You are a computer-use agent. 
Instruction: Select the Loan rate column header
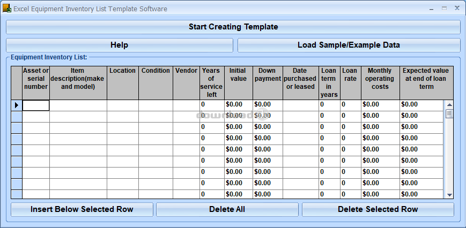point(351,83)
